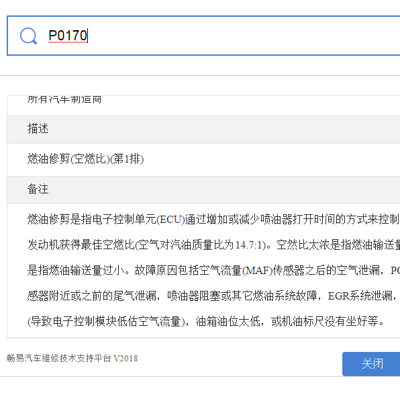This screenshot has height=403, width=400.
Task: Click the magnifier search icon
Action: 28,36
